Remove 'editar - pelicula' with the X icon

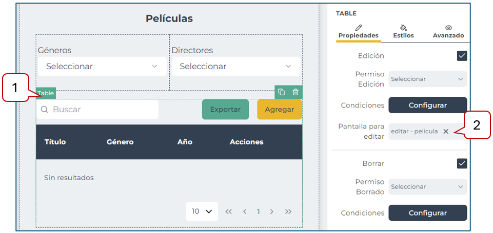point(446,131)
